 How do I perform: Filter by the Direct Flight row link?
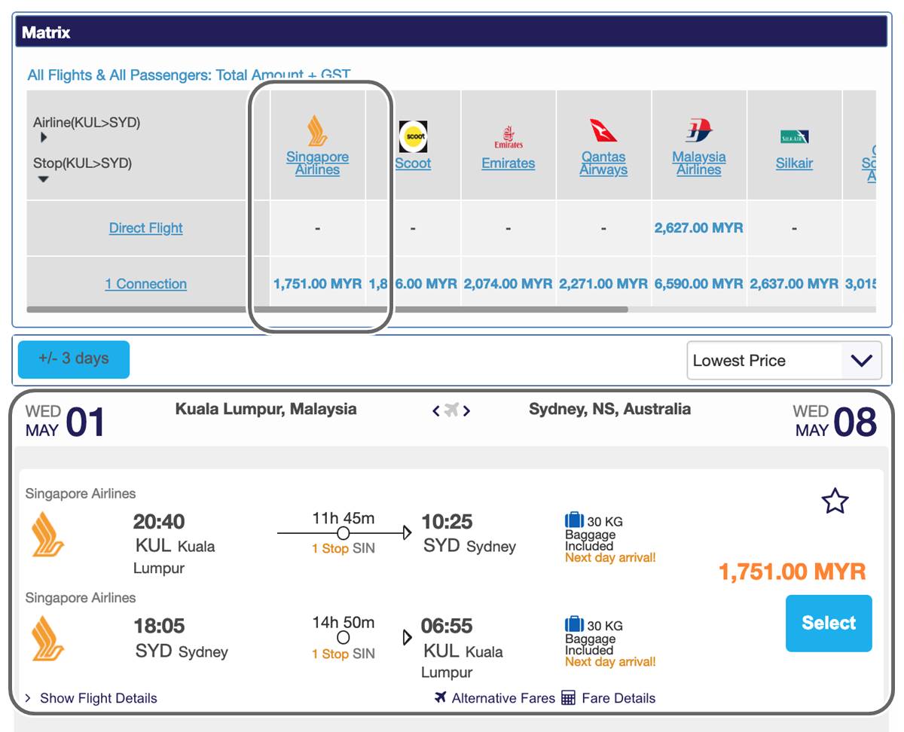point(146,228)
